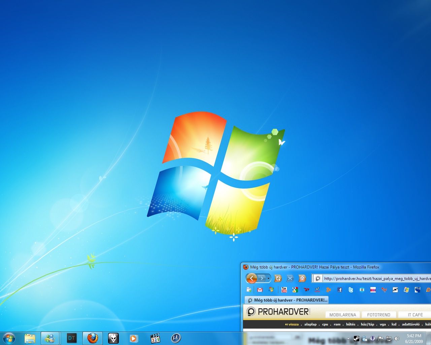Image resolution: width=431 pixels, height=345 pixels.
Task: Click the Messenger status tray icon
Action: [365, 339]
